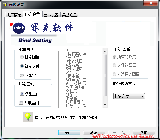The image size is (160, 140).
Task: Select the 9双点划线层 list entry
Action: [x=84, y=83]
